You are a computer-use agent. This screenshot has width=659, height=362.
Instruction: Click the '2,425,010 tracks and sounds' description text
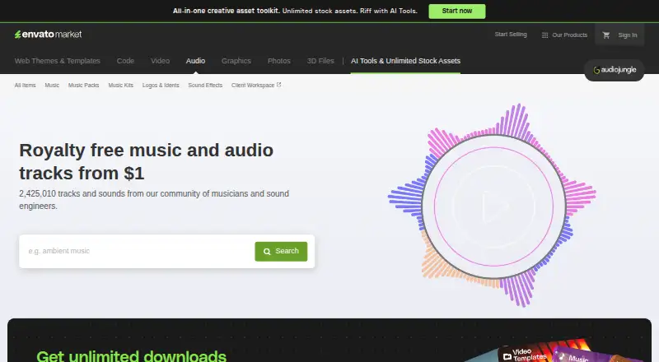click(x=154, y=200)
